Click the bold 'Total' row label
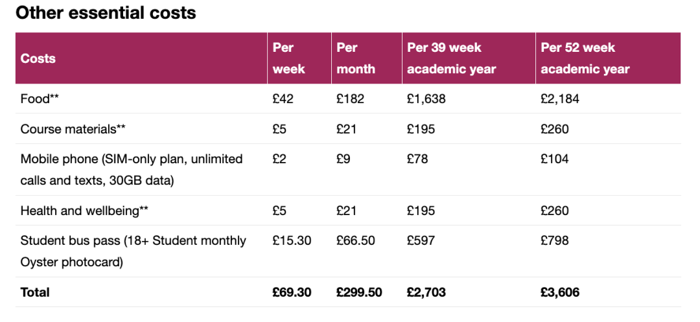 (x=35, y=292)
